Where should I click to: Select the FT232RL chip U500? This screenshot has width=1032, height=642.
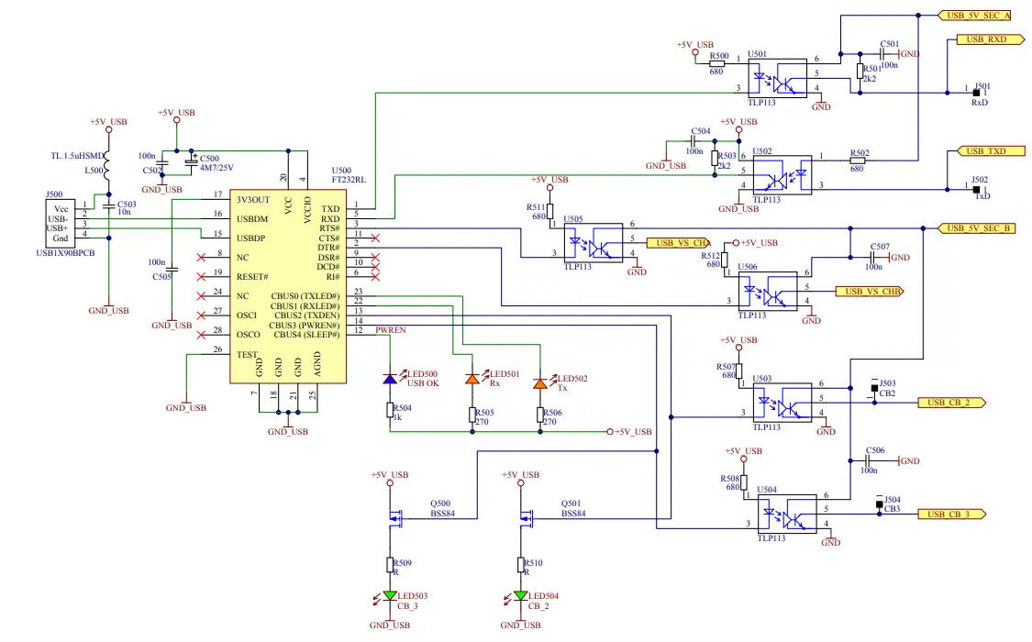coord(288,284)
